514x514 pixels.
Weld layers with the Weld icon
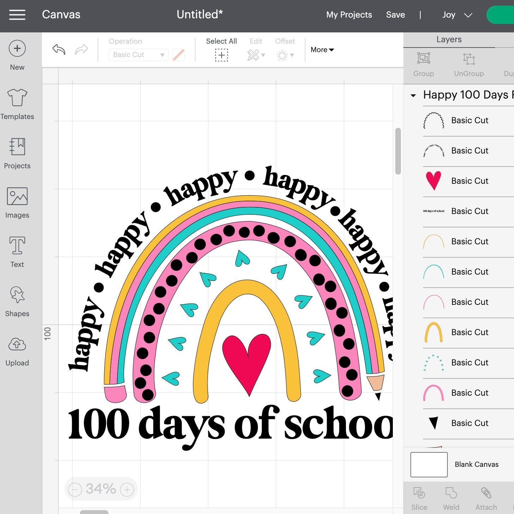coord(451,496)
